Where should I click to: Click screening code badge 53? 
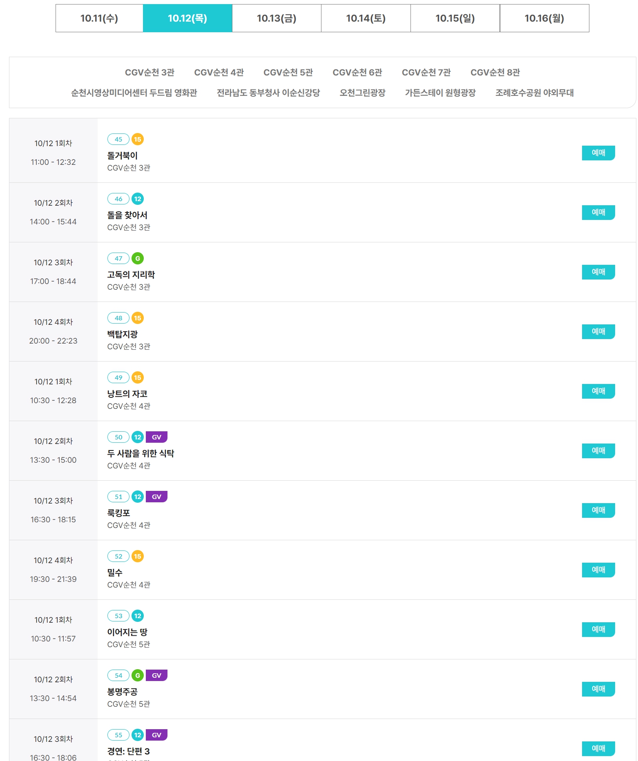(118, 616)
